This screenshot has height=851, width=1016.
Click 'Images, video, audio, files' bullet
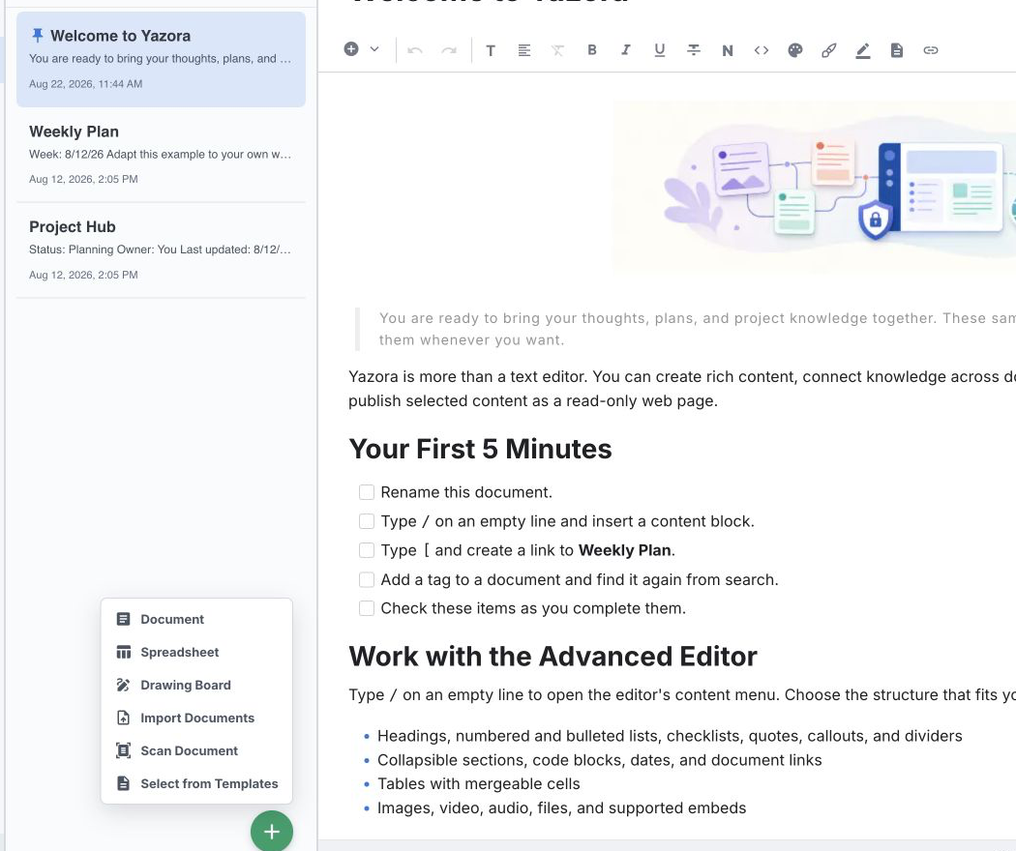[x=562, y=807]
